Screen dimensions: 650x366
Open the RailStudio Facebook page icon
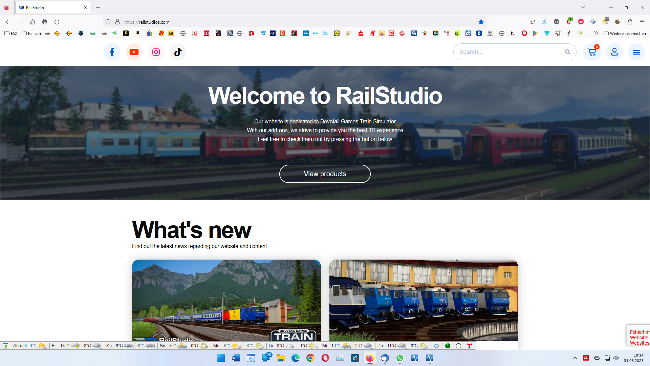pyautogui.click(x=112, y=52)
